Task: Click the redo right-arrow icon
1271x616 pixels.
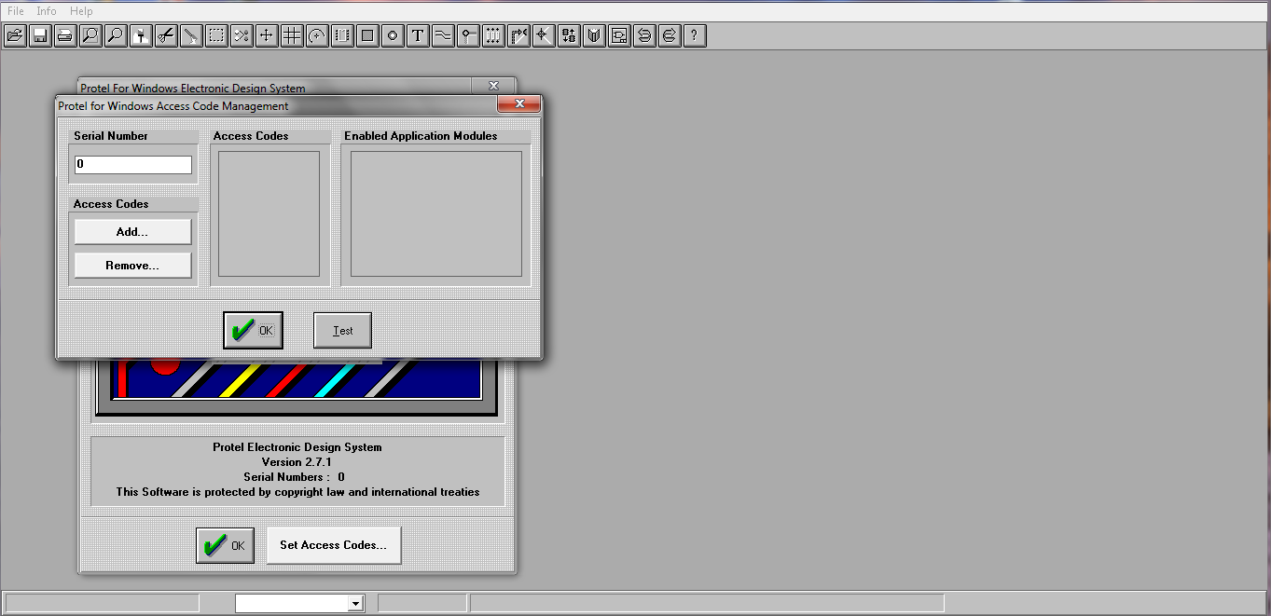Action: pyautogui.click(x=669, y=35)
